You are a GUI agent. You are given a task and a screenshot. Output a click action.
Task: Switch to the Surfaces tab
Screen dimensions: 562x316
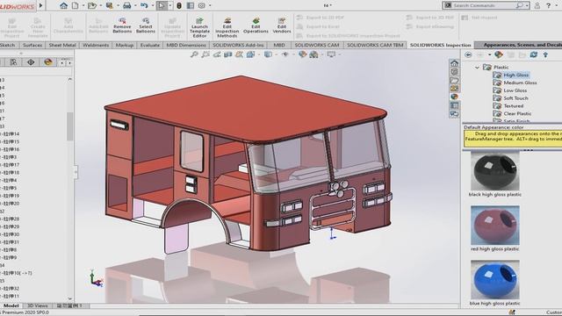(x=32, y=45)
